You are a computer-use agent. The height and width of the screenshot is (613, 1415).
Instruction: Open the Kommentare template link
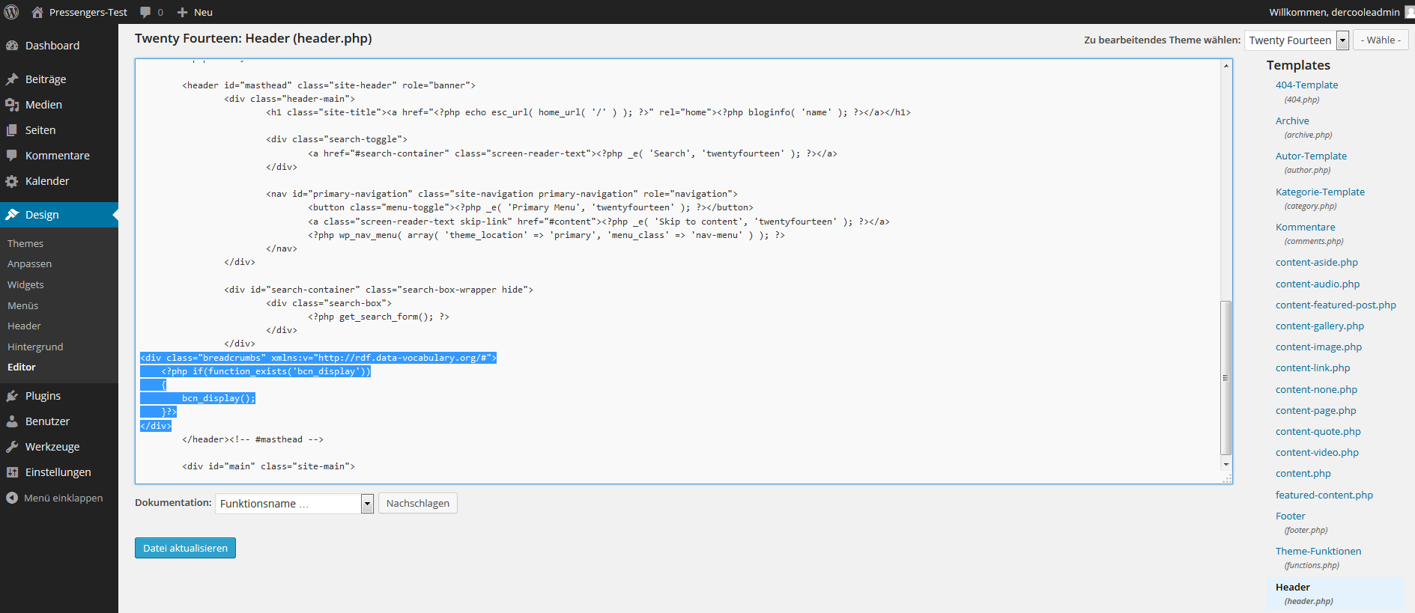click(x=1305, y=228)
